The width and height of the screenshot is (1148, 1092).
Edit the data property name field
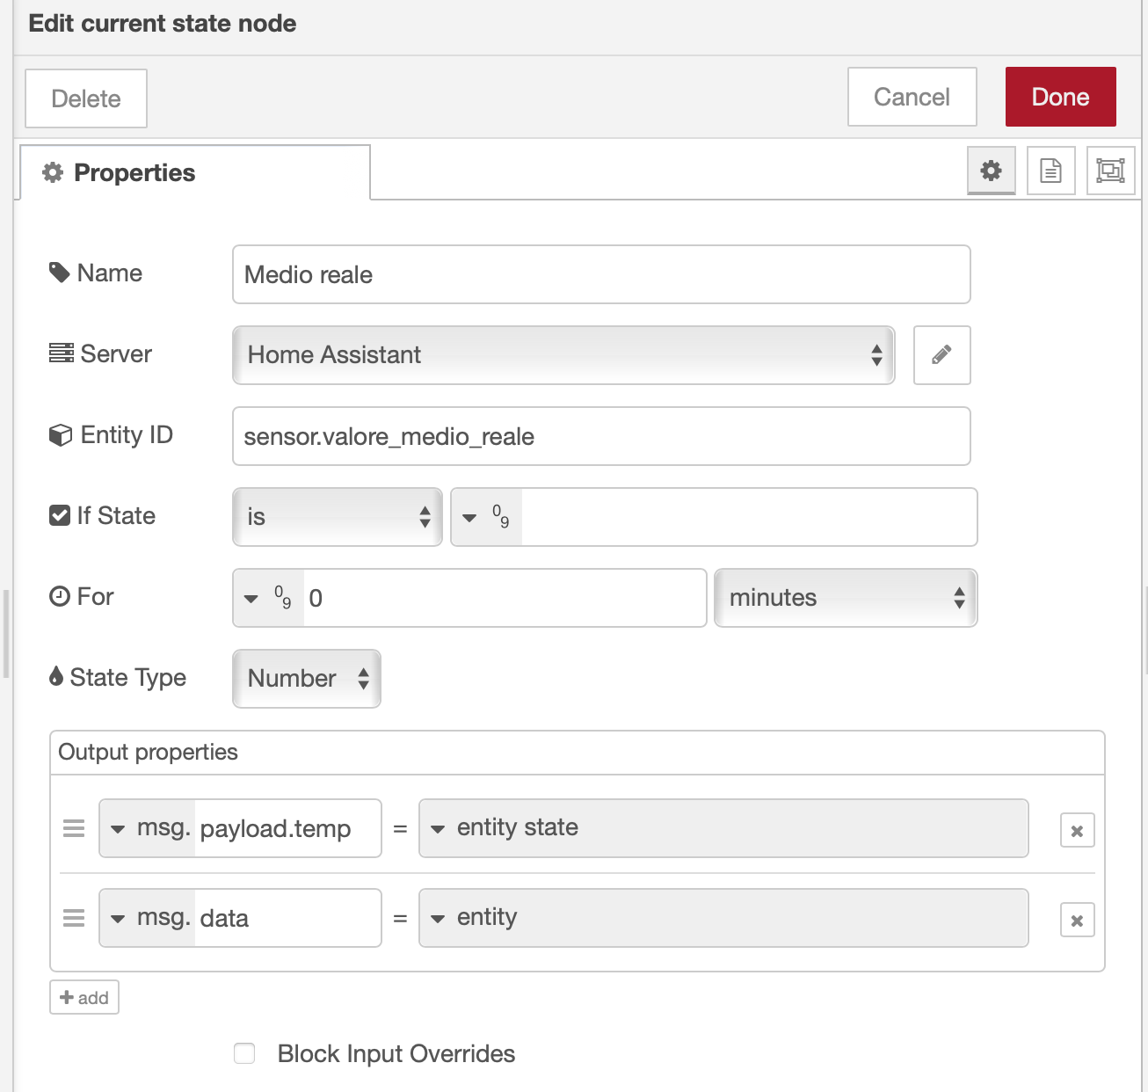(x=287, y=918)
